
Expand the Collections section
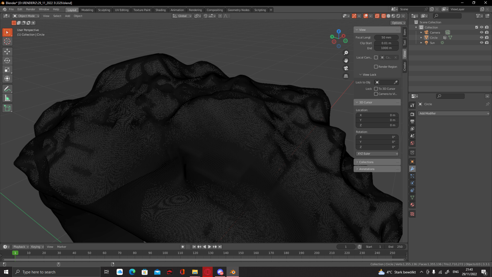click(366, 162)
